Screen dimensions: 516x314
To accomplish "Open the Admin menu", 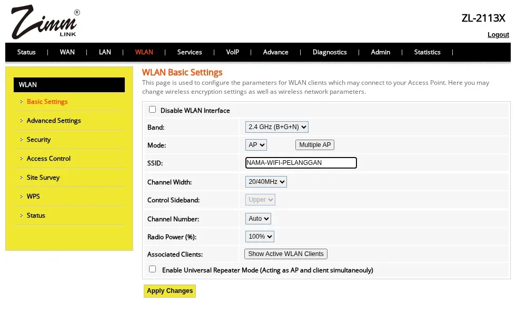I will (380, 52).
